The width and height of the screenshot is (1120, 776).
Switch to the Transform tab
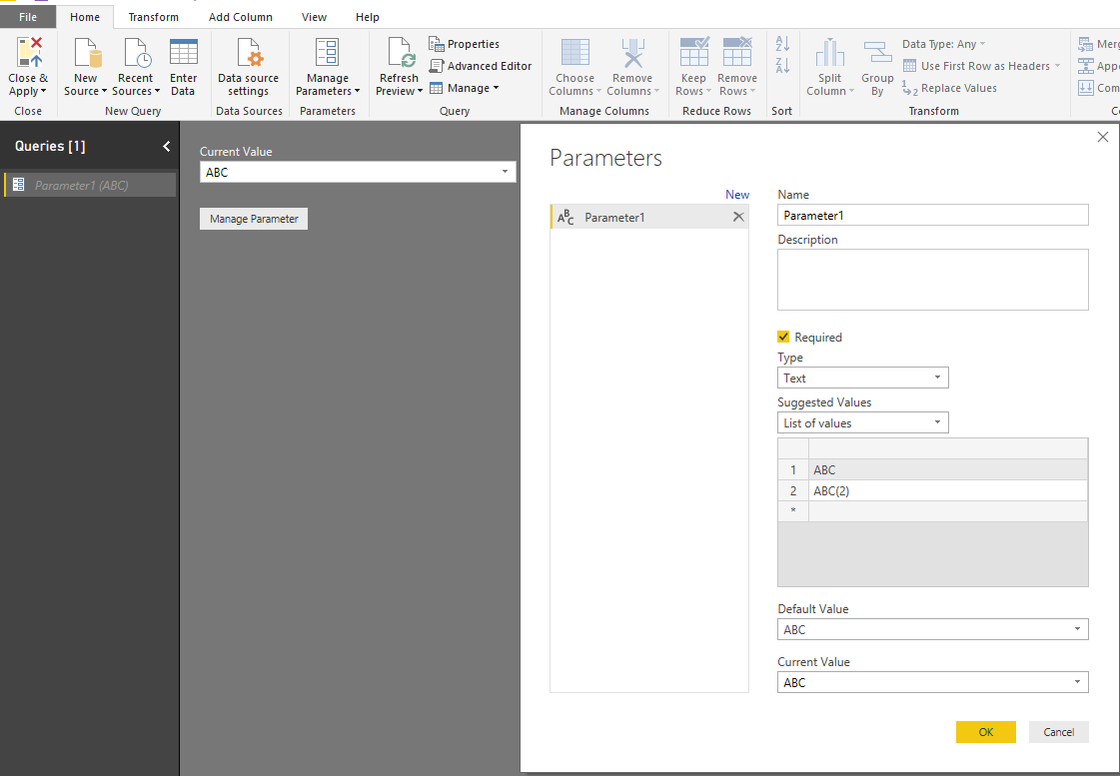coord(154,17)
